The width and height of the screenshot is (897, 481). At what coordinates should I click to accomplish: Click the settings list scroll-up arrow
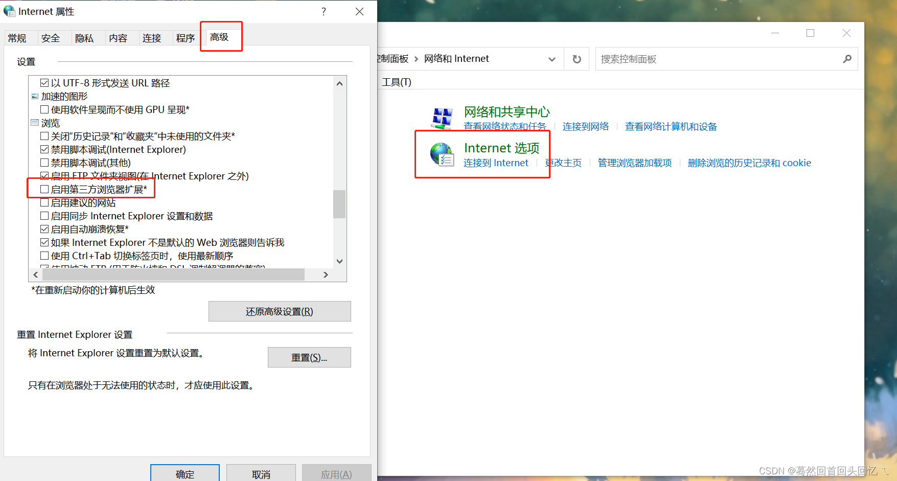[x=339, y=83]
